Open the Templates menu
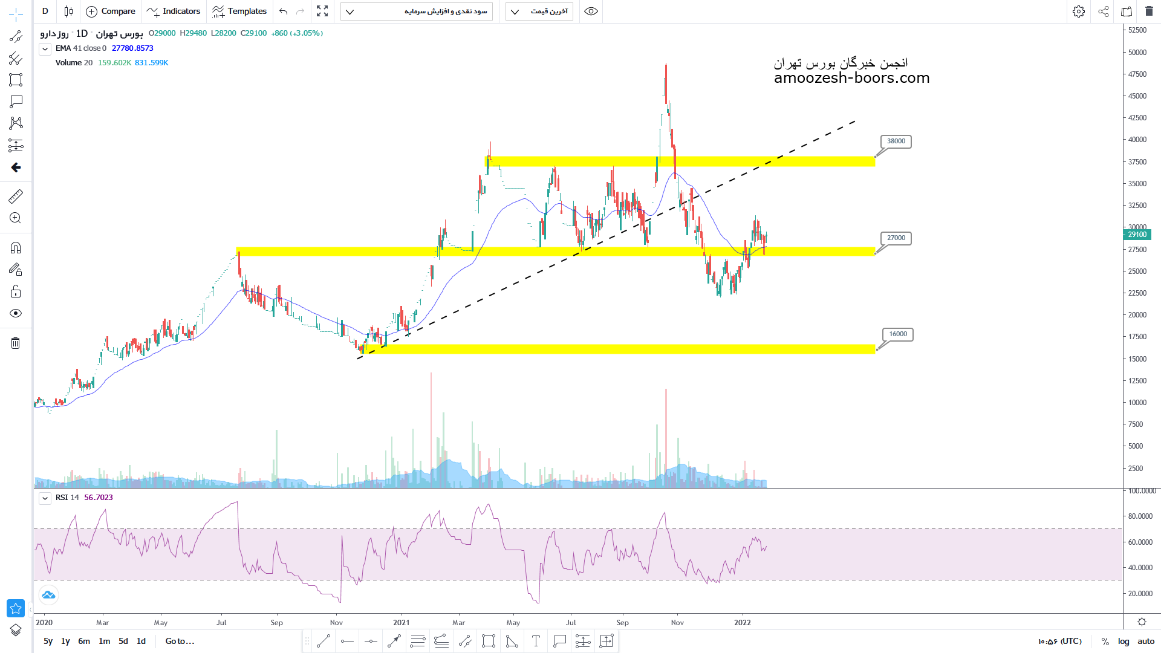Screen dimensions: 1161x653 click(239, 11)
